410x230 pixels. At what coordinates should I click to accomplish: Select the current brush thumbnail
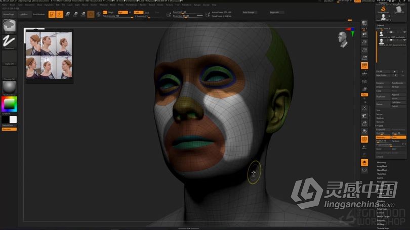coord(9,26)
